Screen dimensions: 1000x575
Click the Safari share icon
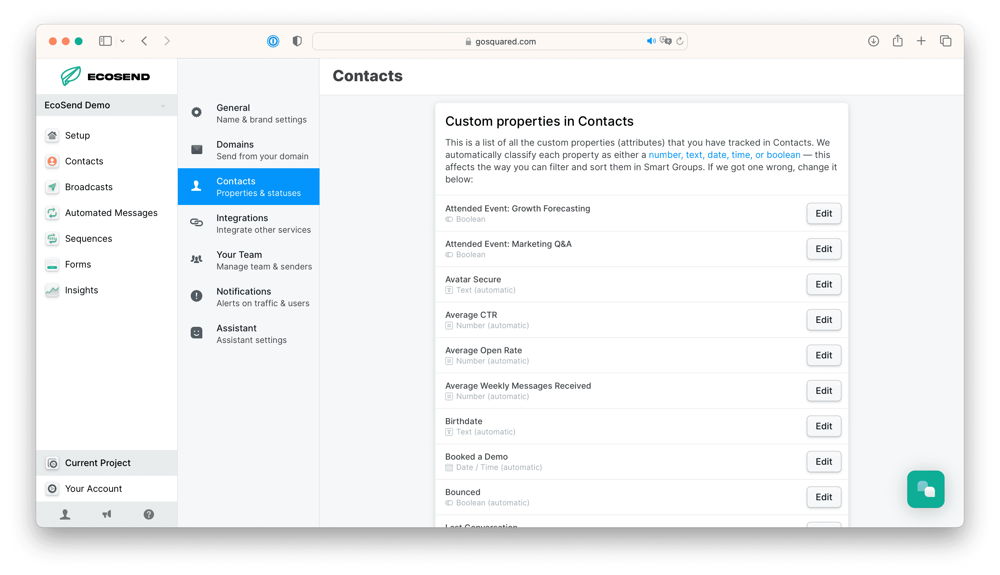pos(898,41)
